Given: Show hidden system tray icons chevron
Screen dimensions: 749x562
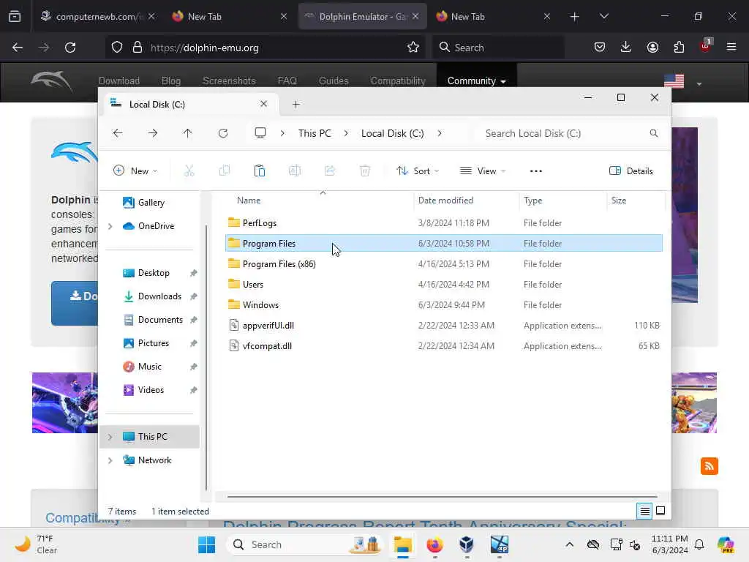Looking at the screenshot, I should [x=569, y=544].
